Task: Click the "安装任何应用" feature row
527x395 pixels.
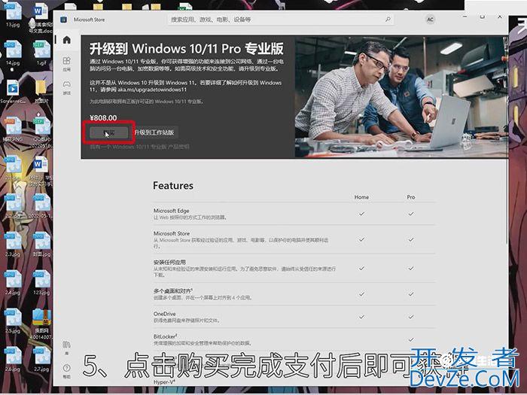Action: coord(294,268)
